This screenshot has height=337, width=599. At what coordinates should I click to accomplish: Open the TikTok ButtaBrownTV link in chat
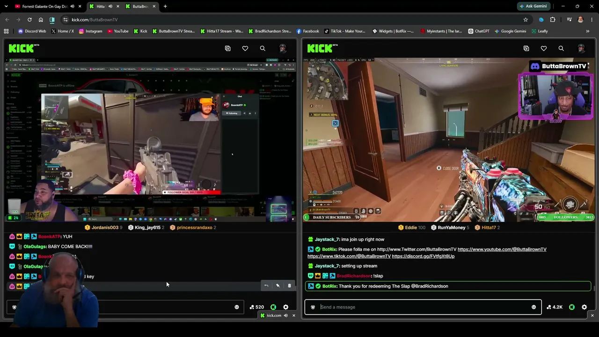[x=349, y=256]
